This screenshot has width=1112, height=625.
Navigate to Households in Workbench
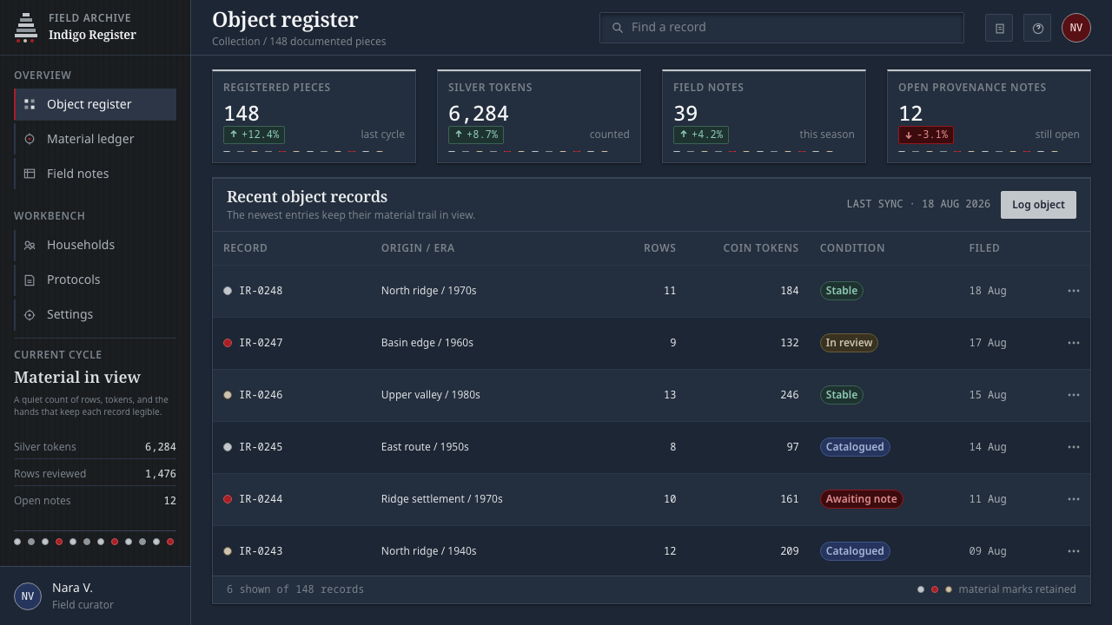[x=96, y=245]
